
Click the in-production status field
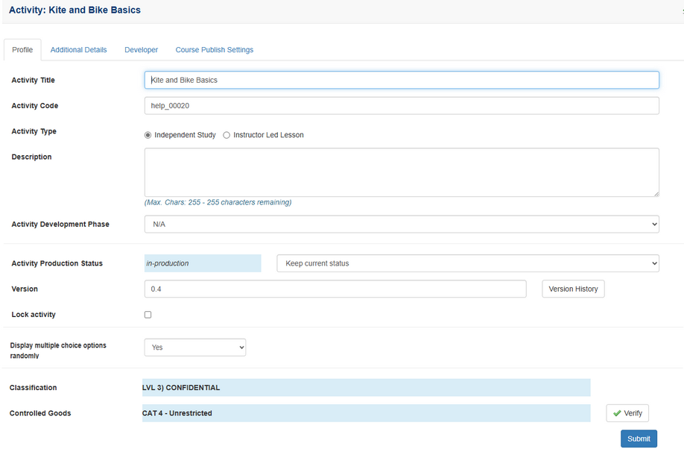[x=202, y=263]
